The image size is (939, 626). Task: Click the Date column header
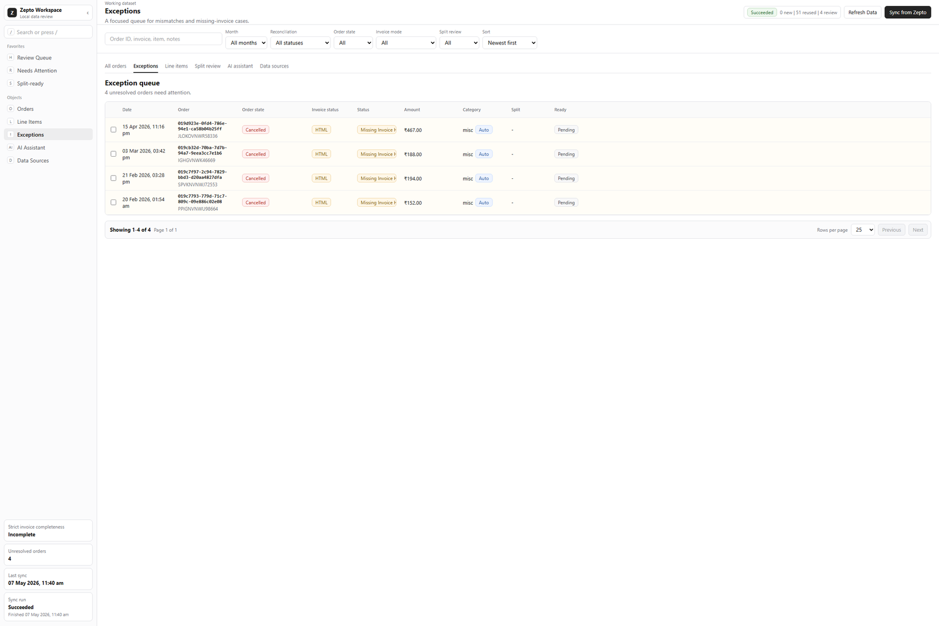tap(127, 110)
